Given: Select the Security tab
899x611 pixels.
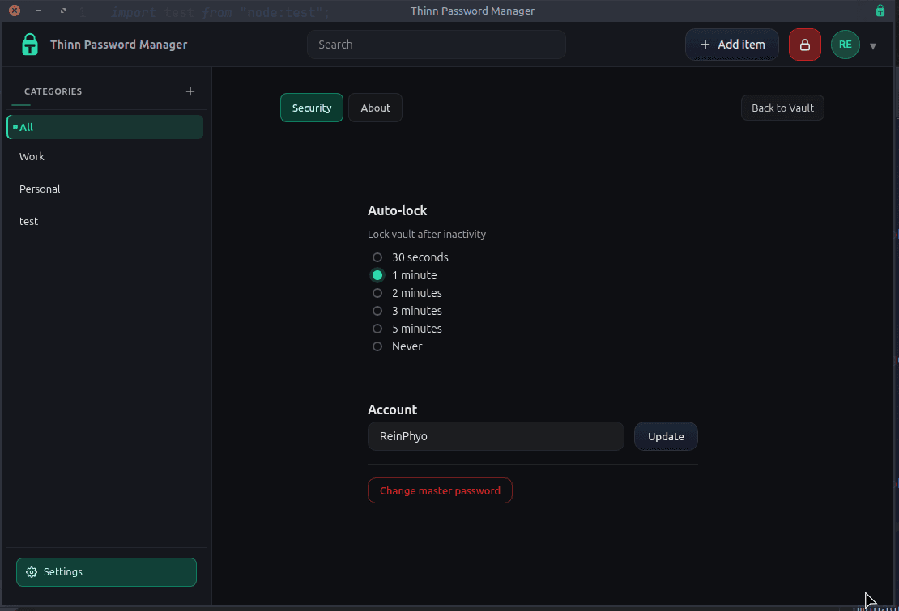Looking at the screenshot, I should [x=311, y=107].
